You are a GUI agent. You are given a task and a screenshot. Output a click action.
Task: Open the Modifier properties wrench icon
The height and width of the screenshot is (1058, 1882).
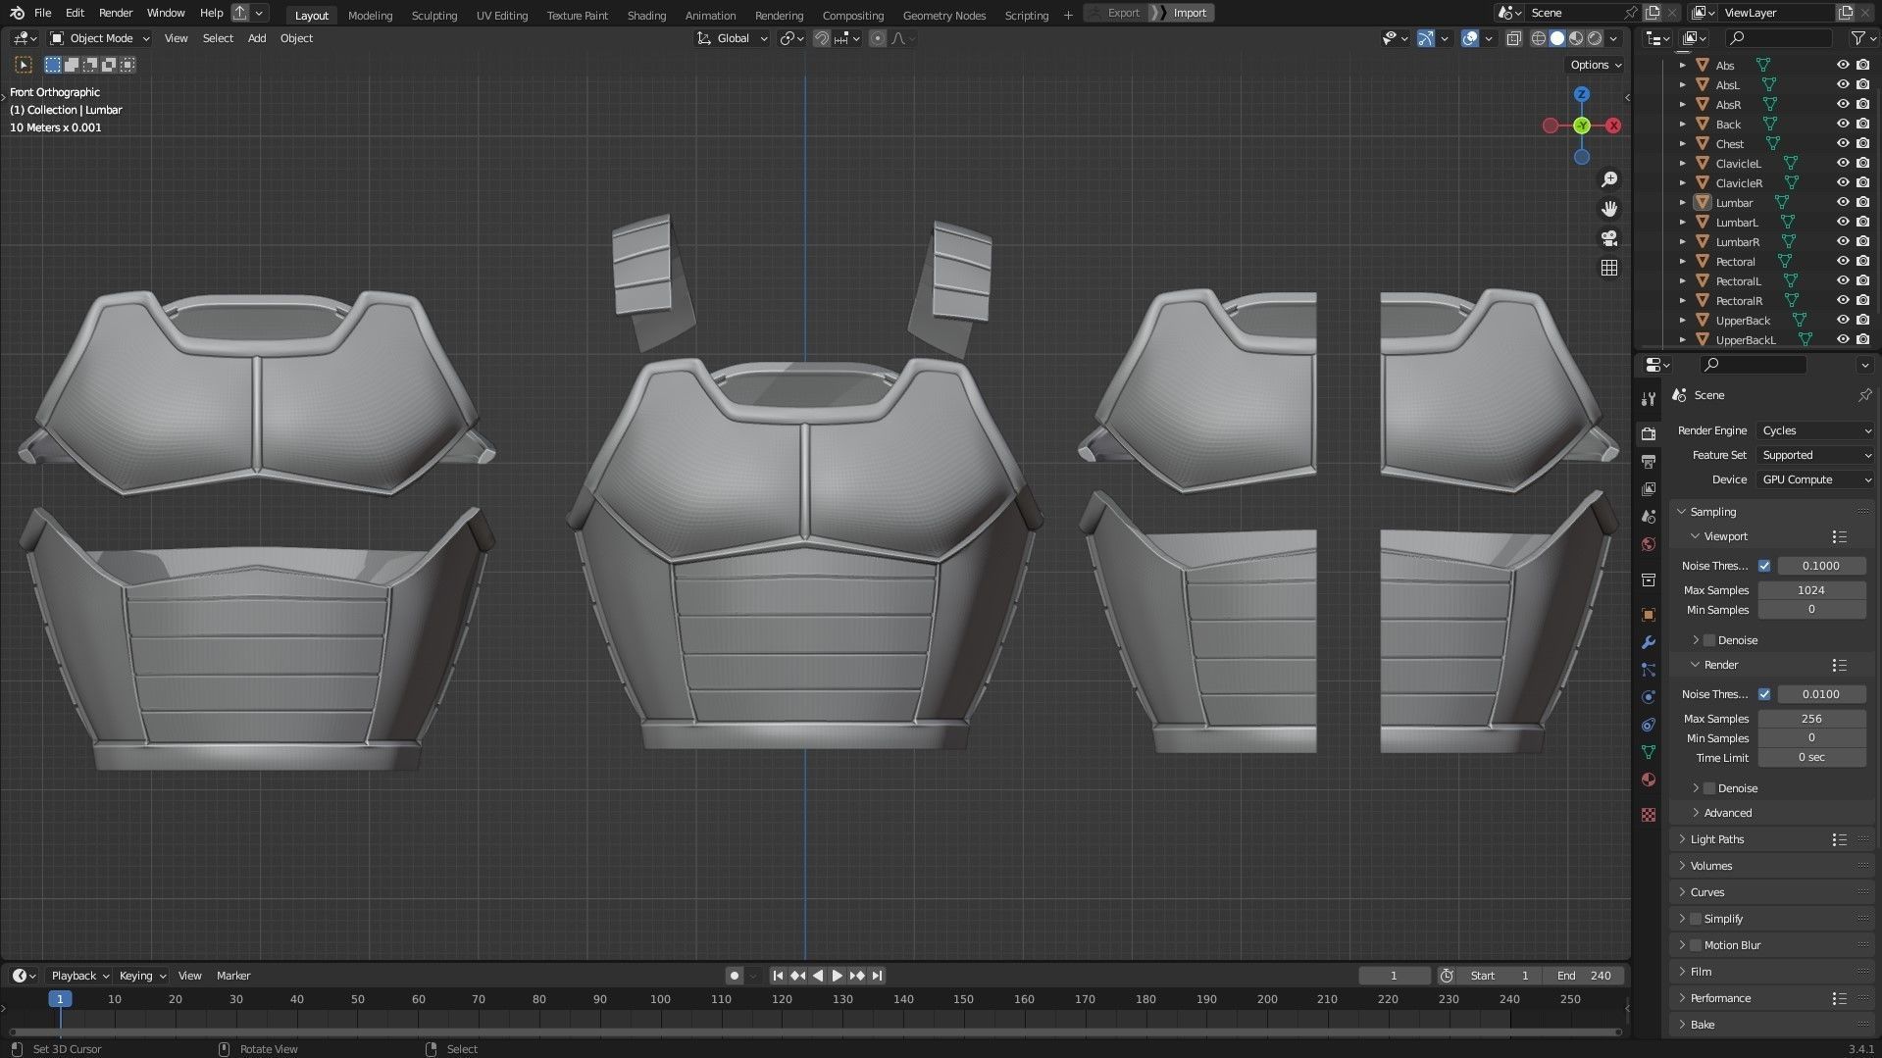[x=1649, y=642]
